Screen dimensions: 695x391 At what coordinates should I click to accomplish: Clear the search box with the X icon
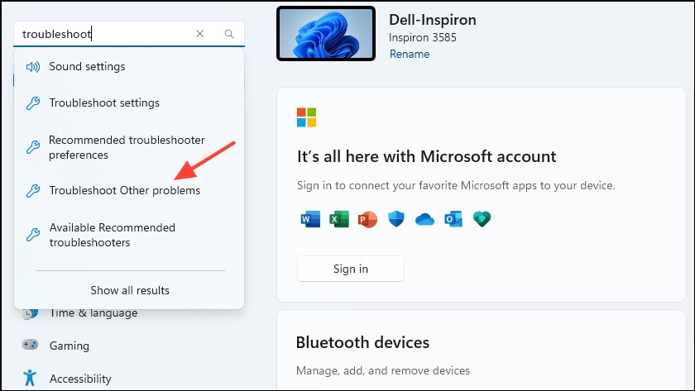pos(200,34)
